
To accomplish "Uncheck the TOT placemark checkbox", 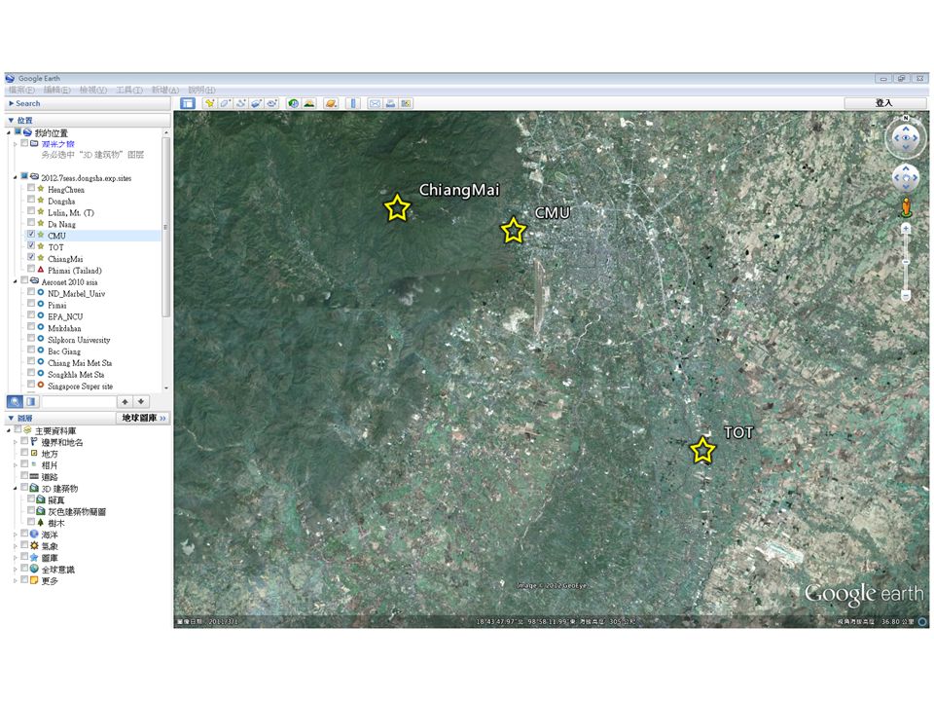I will coord(31,246).
